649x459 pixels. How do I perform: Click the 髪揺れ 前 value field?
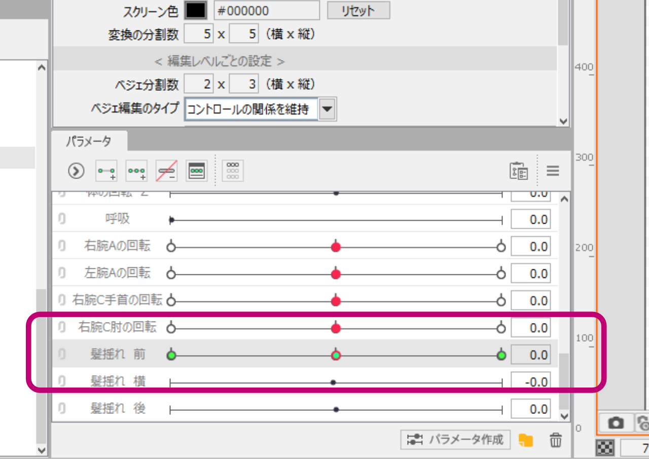point(531,355)
